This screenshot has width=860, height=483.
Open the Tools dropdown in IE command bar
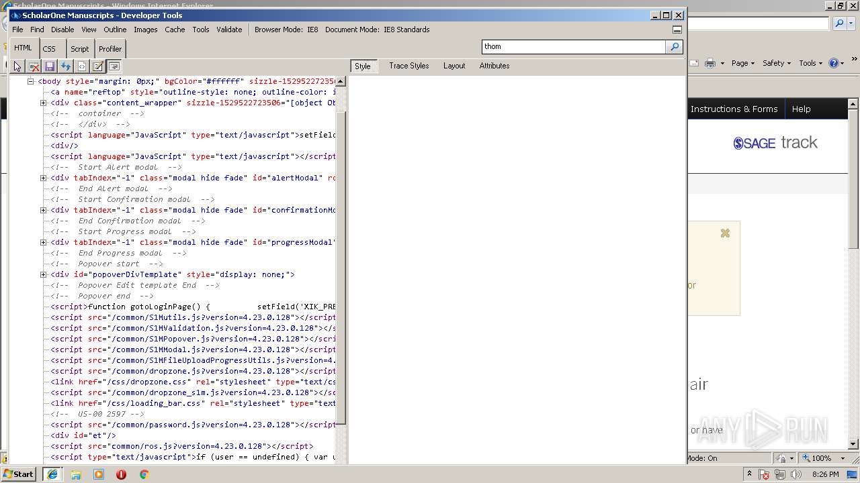tap(811, 63)
